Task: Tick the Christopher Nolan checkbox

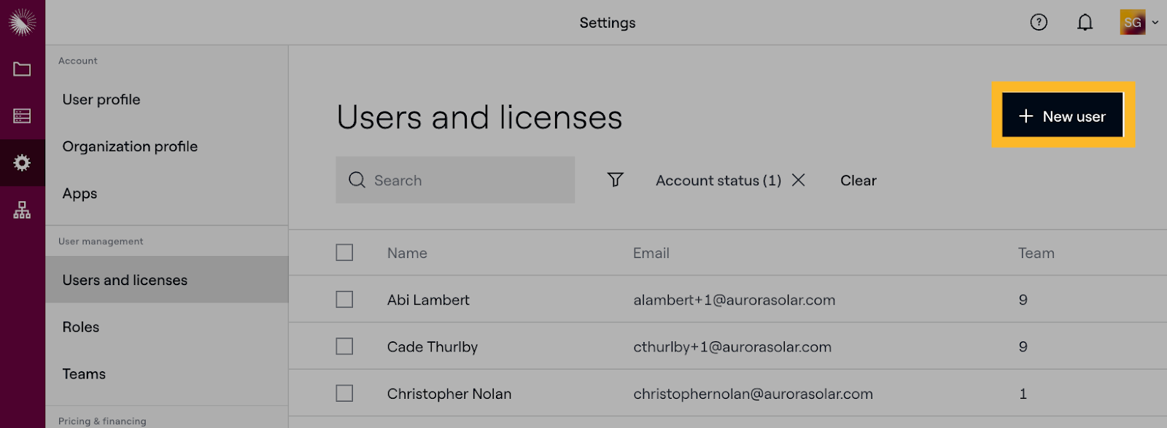Action: point(344,394)
